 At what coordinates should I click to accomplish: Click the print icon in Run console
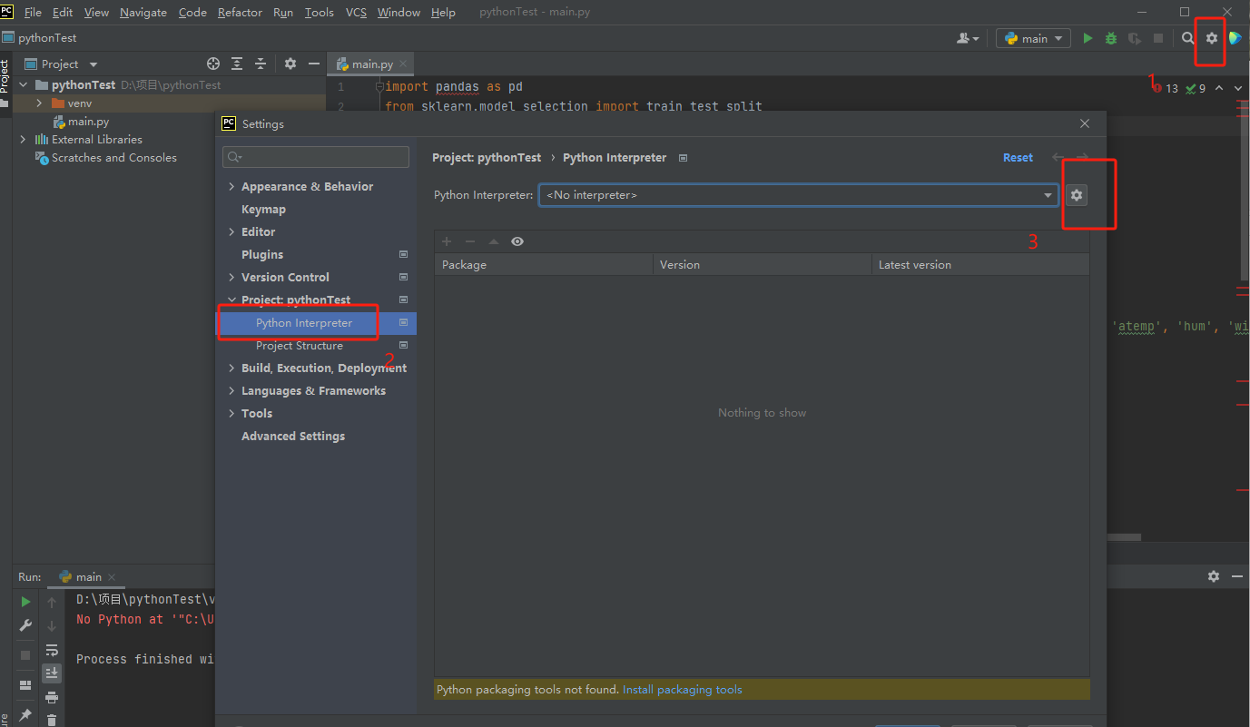pyautogui.click(x=52, y=697)
